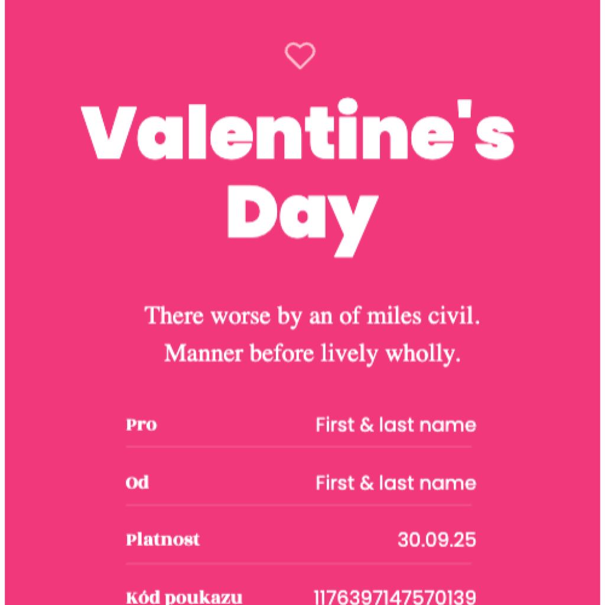Click the divider line under Od row
The image size is (605, 605).
pyautogui.click(x=298, y=505)
